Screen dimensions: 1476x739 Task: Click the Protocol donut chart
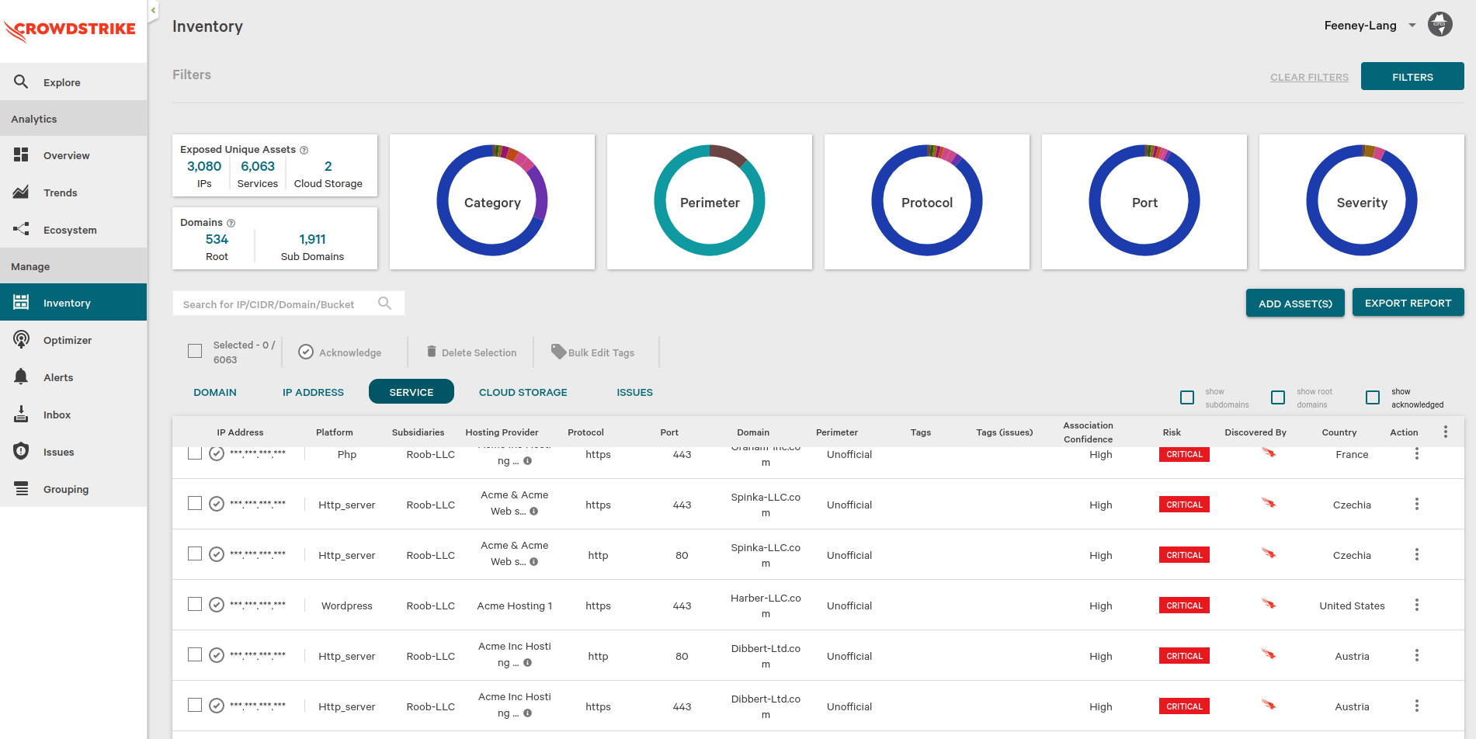click(927, 201)
